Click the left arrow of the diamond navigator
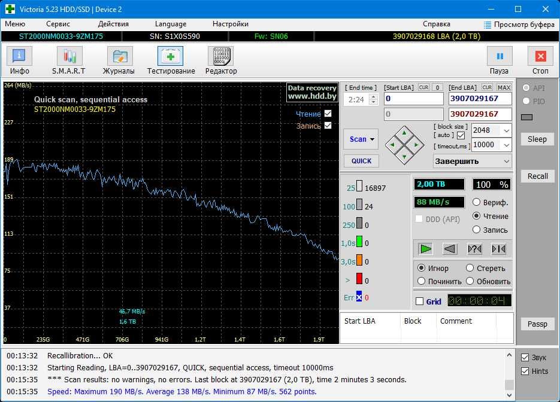The image size is (560, 402). (x=392, y=145)
